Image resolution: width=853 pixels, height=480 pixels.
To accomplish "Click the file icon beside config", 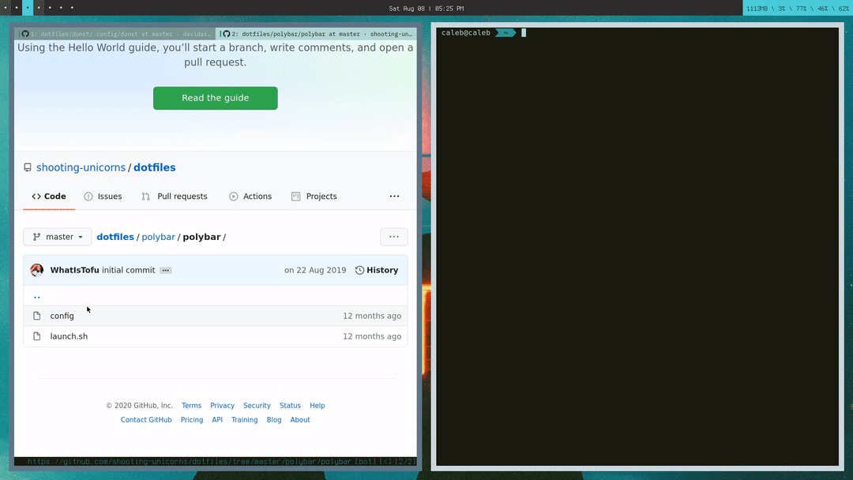I will pos(37,316).
